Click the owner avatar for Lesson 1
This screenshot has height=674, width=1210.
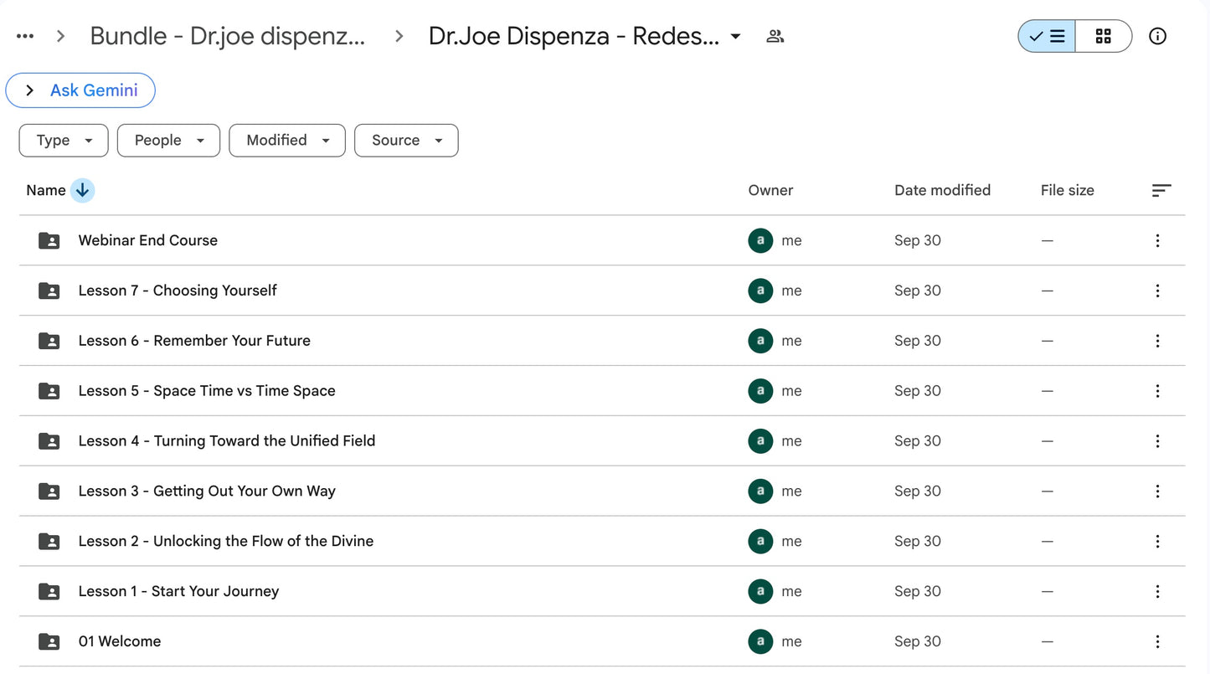point(760,591)
